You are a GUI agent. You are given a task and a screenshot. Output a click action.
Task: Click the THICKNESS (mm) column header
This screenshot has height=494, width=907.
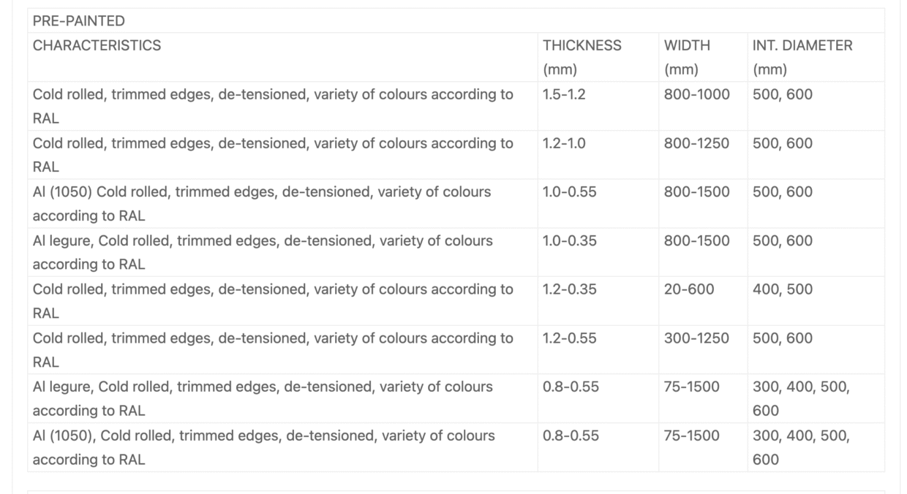tap(582, 57)
